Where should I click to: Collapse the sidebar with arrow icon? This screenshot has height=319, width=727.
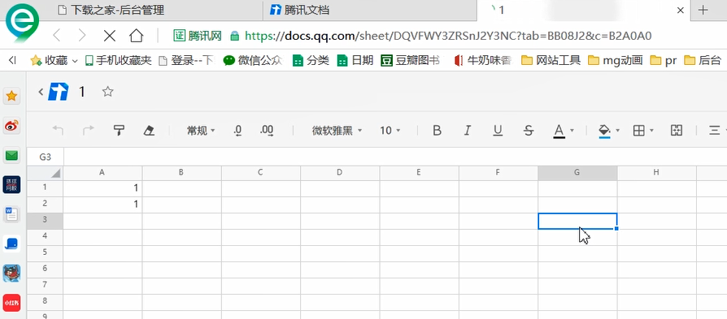click(x=12, y=60)
